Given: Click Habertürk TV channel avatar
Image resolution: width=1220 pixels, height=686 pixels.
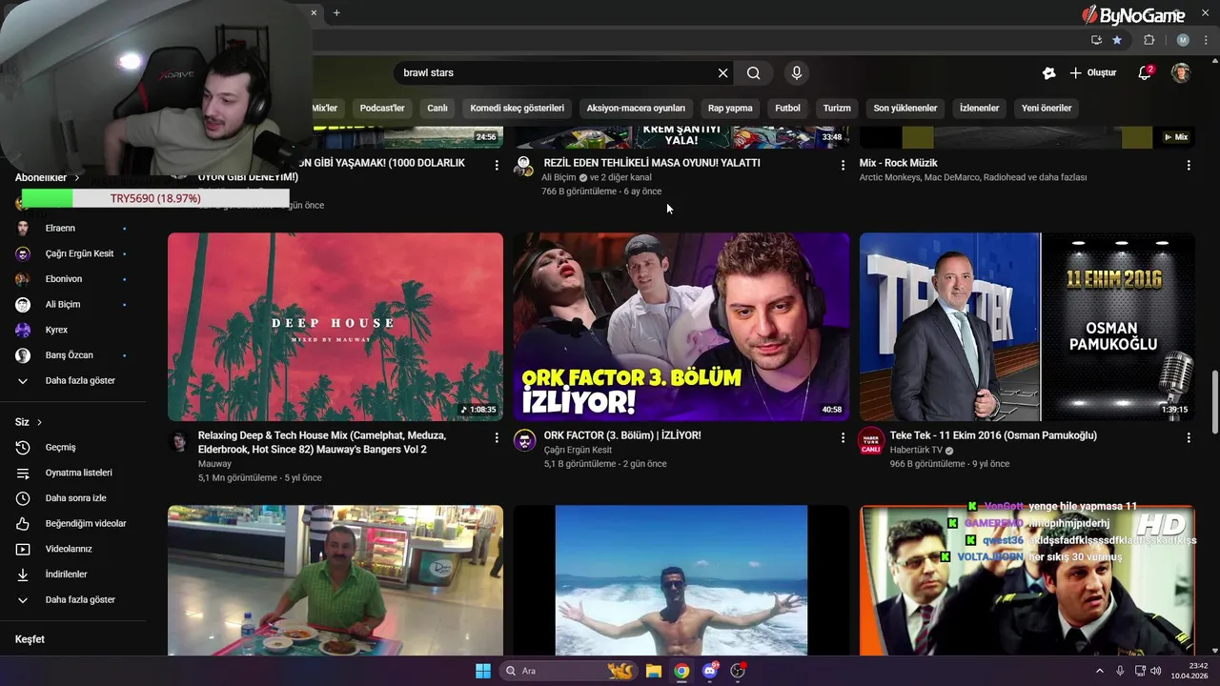Looking at the screenshot, I should click(871, 440).
